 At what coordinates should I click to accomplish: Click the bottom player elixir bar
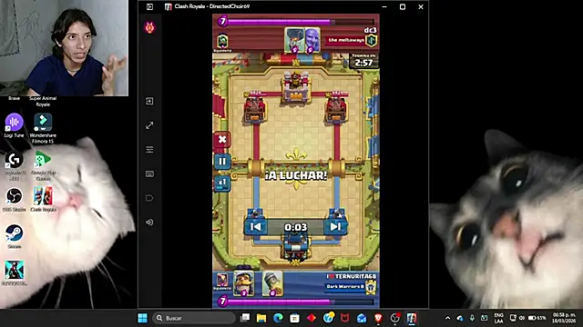pyautogui.click(x=296, y=302)
